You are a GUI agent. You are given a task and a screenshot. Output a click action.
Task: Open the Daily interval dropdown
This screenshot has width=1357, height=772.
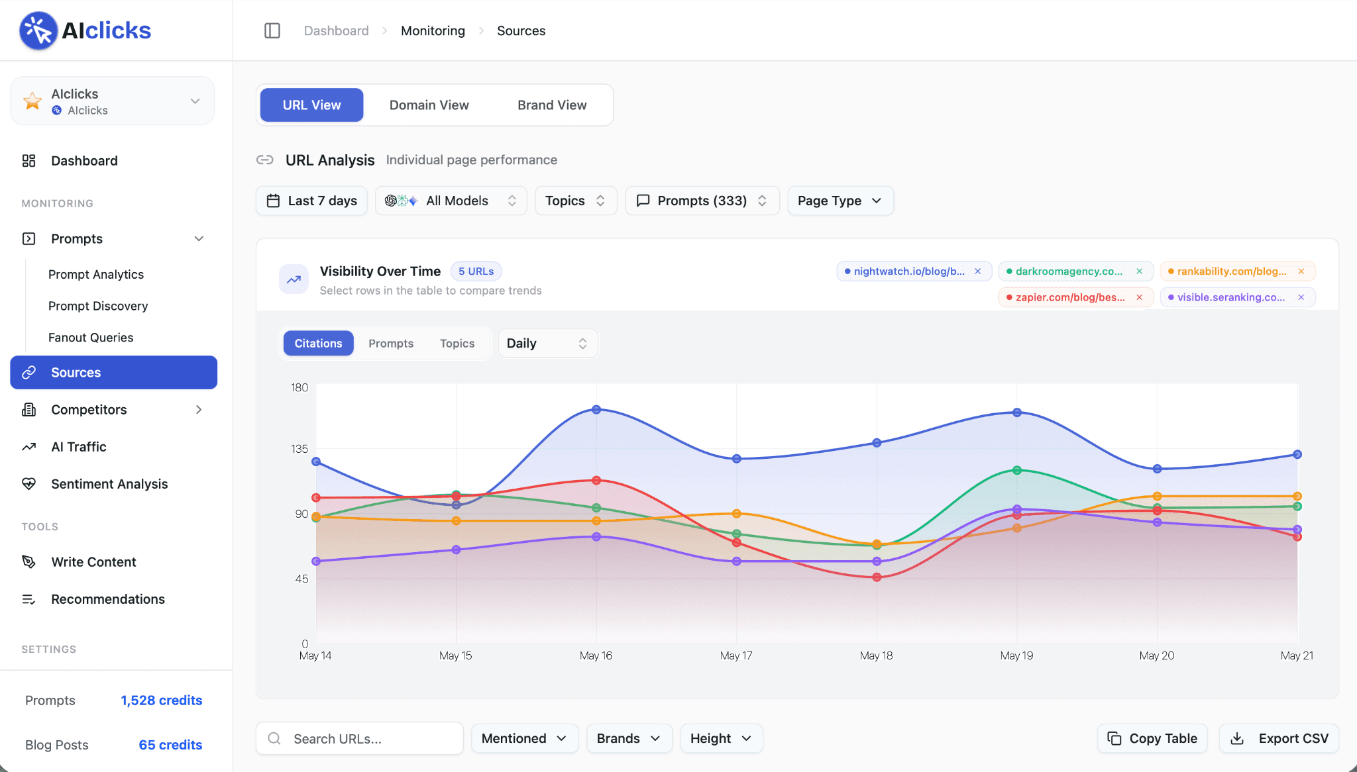tap(548, 344)
